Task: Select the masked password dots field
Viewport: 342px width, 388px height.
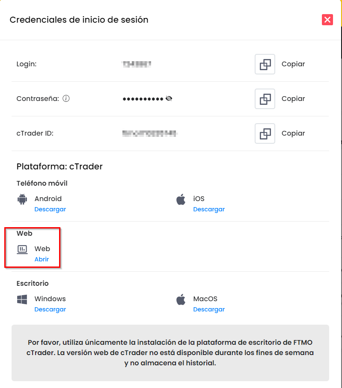Action: [x=143, y=99]
